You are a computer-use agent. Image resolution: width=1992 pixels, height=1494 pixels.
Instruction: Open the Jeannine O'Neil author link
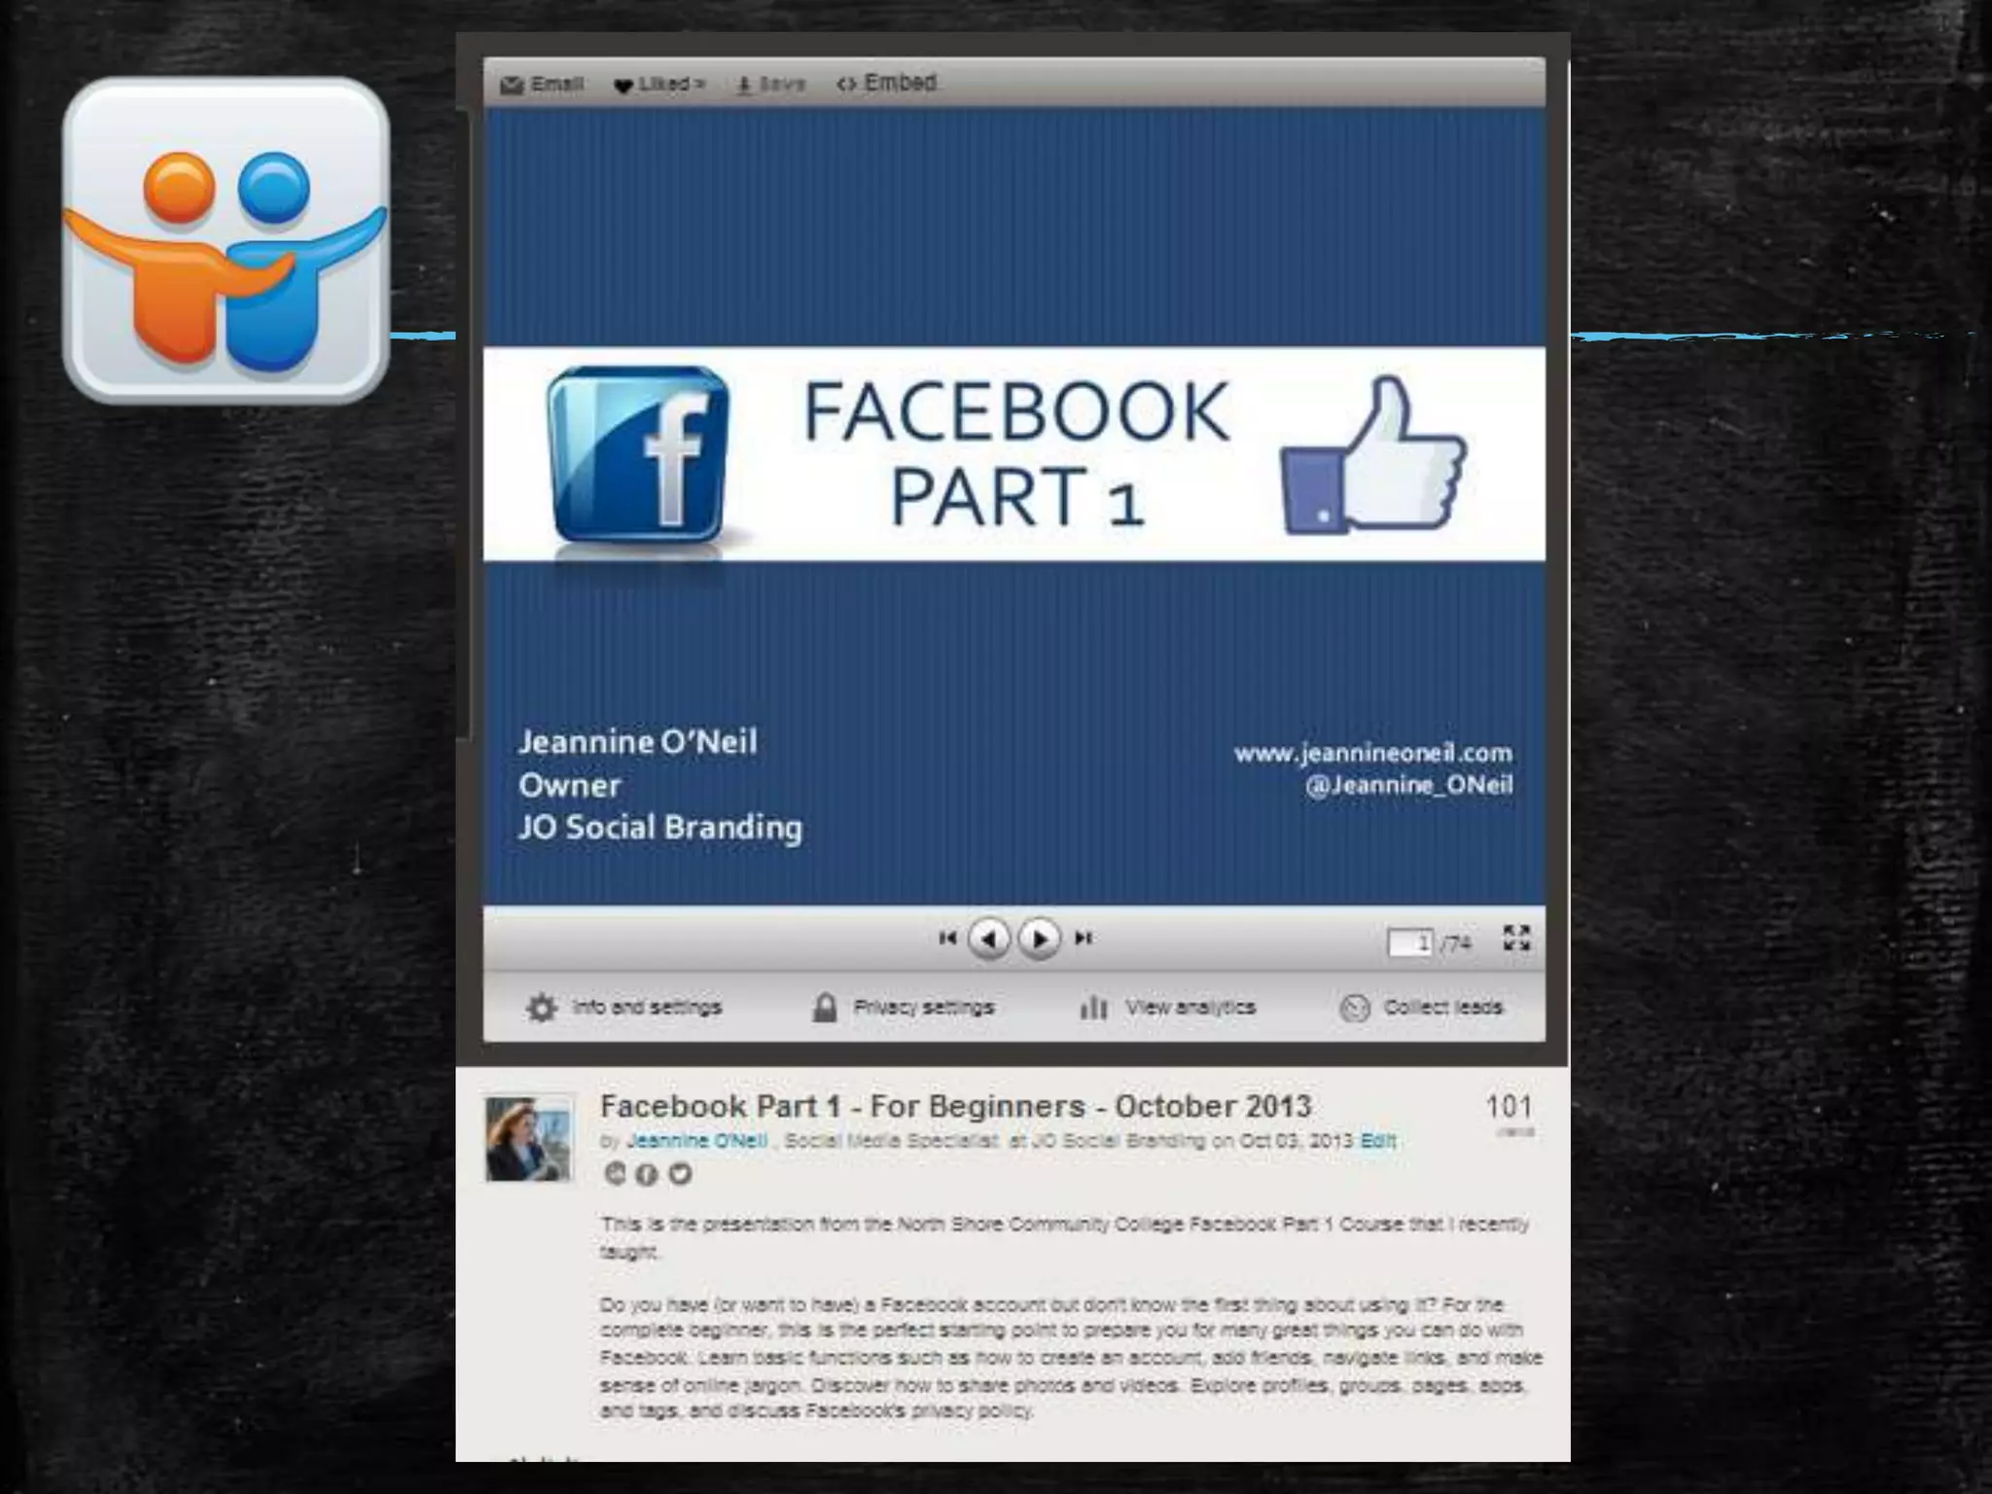coord(697,1141)
